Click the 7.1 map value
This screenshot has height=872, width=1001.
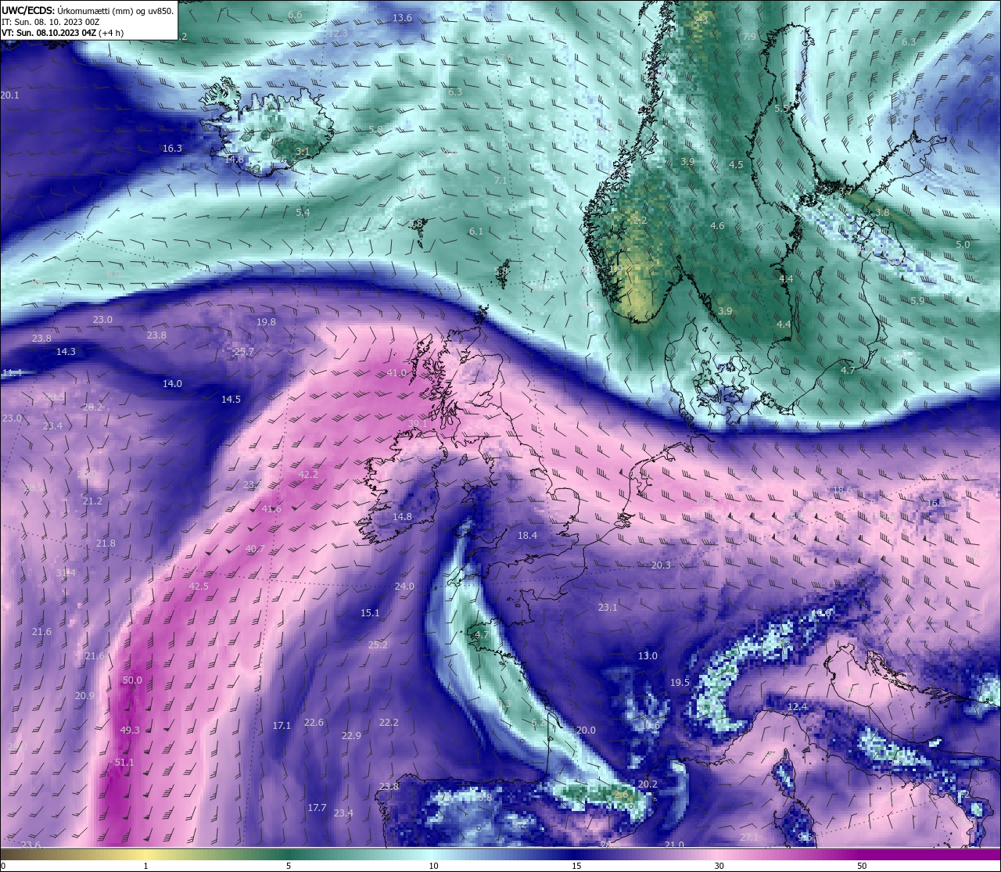pyautogui.click(x=500, y=181)
